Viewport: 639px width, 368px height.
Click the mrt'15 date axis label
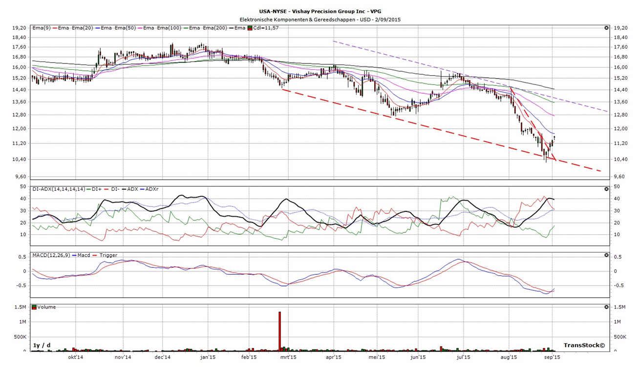[288, 357]
